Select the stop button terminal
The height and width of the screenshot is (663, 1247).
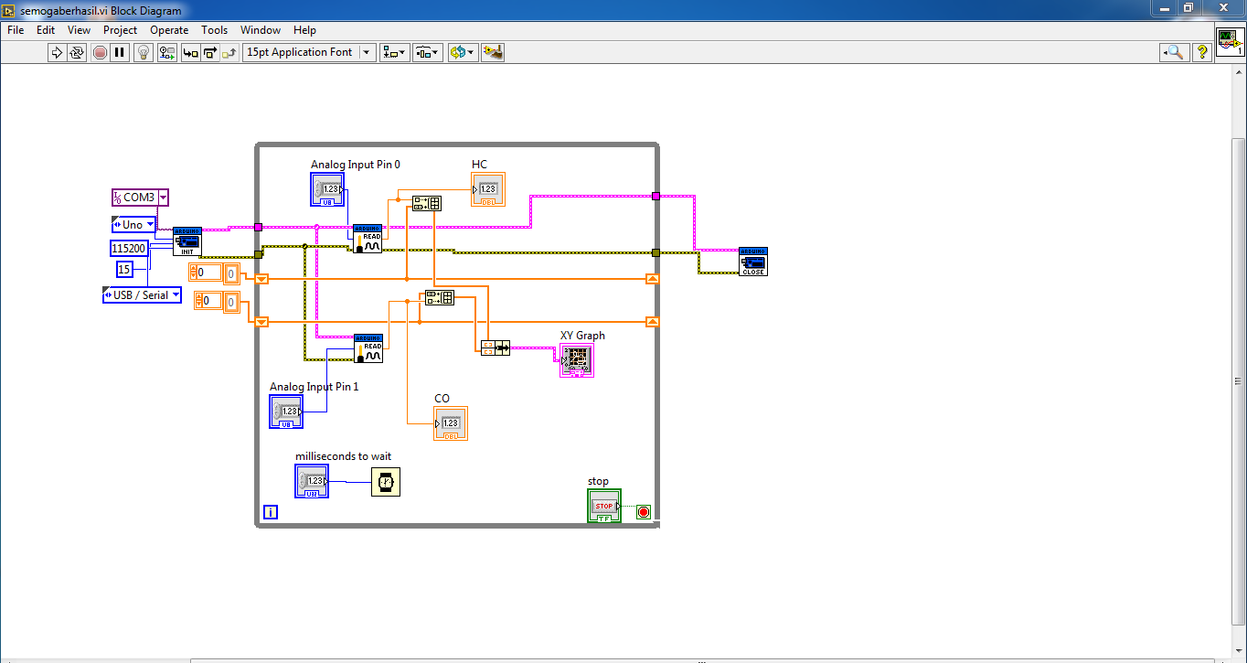pos(604,506)
